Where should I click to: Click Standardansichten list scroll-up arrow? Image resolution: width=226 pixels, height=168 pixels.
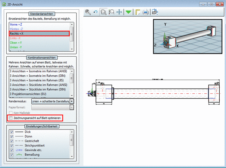(72, 24)
